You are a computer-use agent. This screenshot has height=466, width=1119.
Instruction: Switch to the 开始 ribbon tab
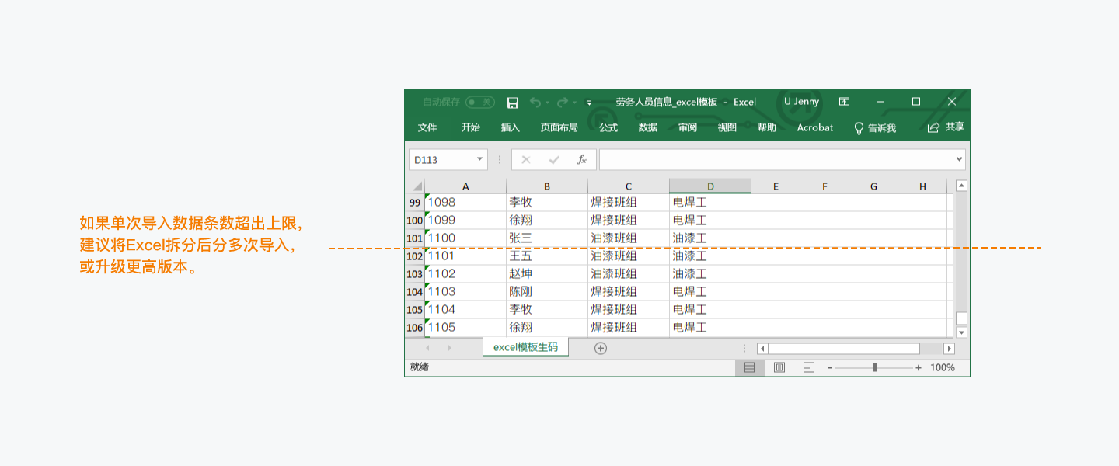470,127
